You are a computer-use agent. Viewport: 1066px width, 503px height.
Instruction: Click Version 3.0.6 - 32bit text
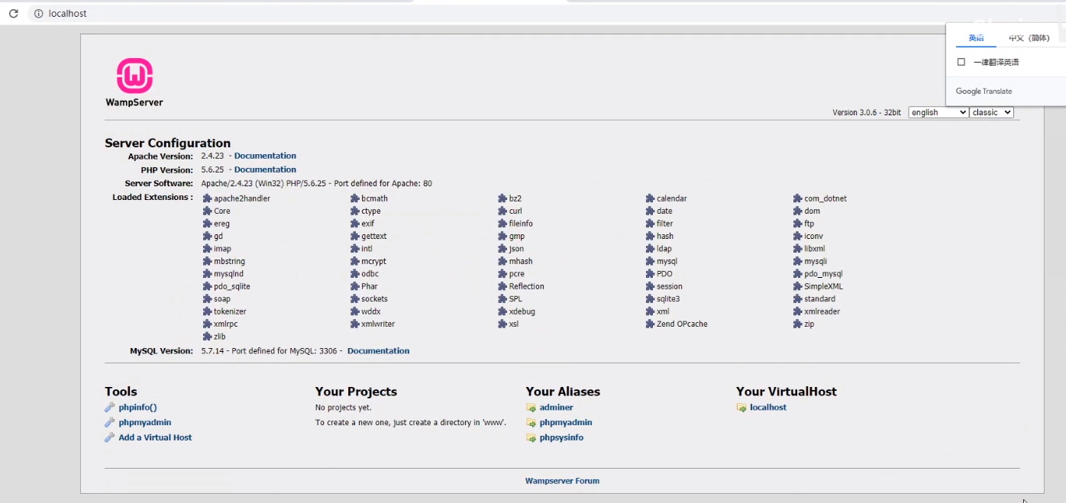click(x=867, y=113)
